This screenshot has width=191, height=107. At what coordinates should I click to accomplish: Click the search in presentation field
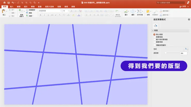(171, 3)
